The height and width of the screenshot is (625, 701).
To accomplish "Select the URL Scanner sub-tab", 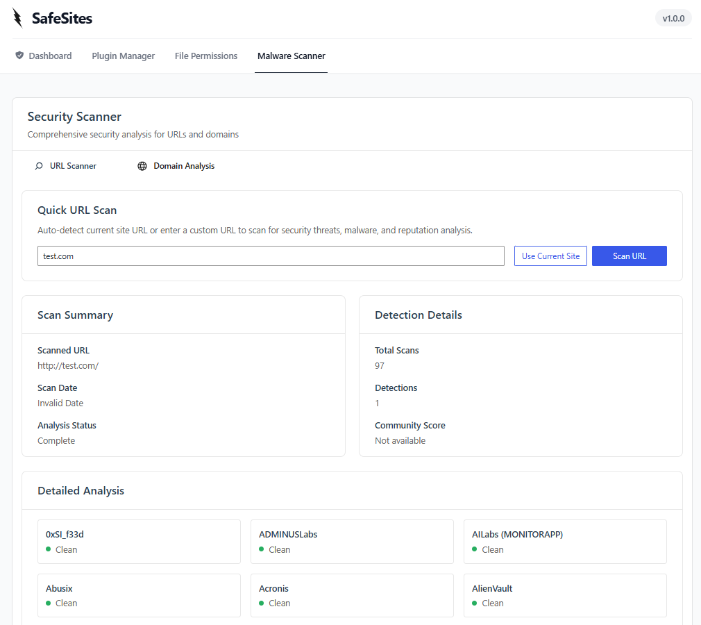I will [x=73, y=166].
